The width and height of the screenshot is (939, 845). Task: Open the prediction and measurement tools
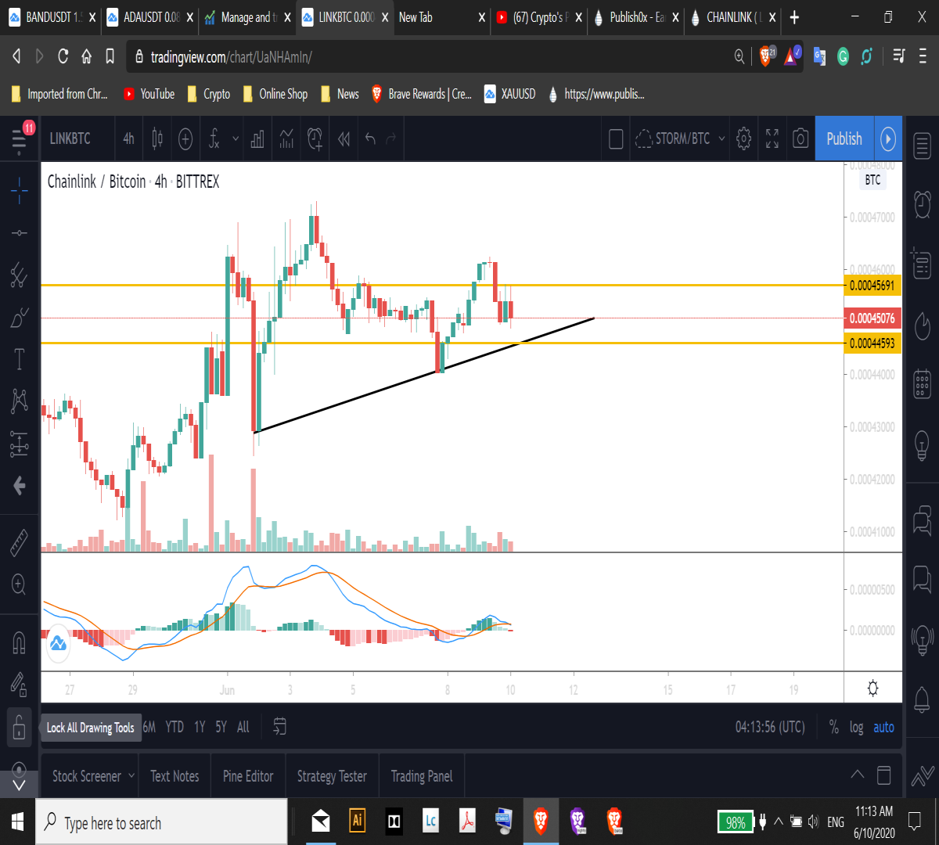click(20, 444)
